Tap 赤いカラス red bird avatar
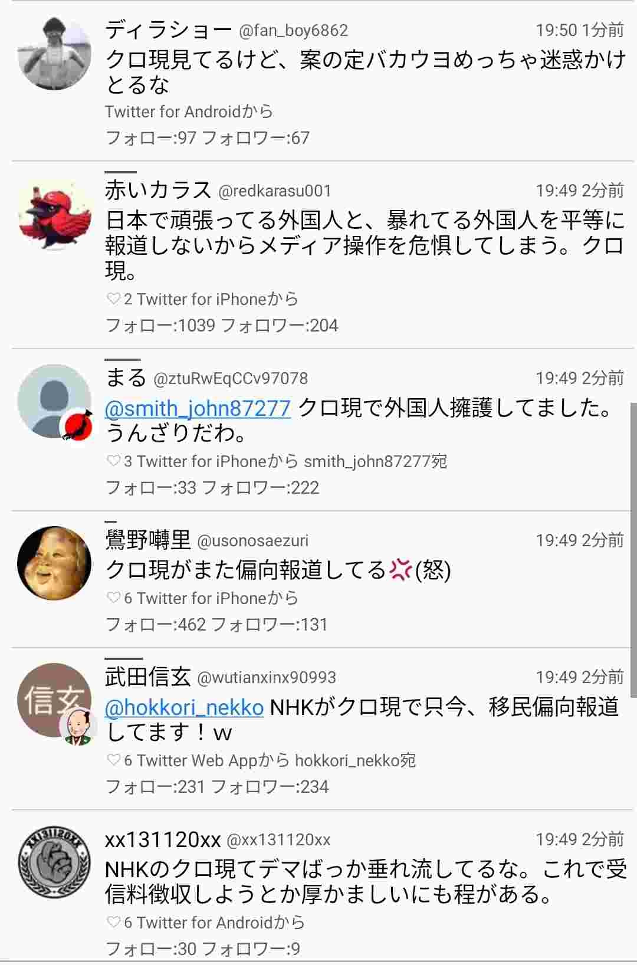The width and height of the screenshot is (637, 965). pyautogui.click(x=54, y=214)
